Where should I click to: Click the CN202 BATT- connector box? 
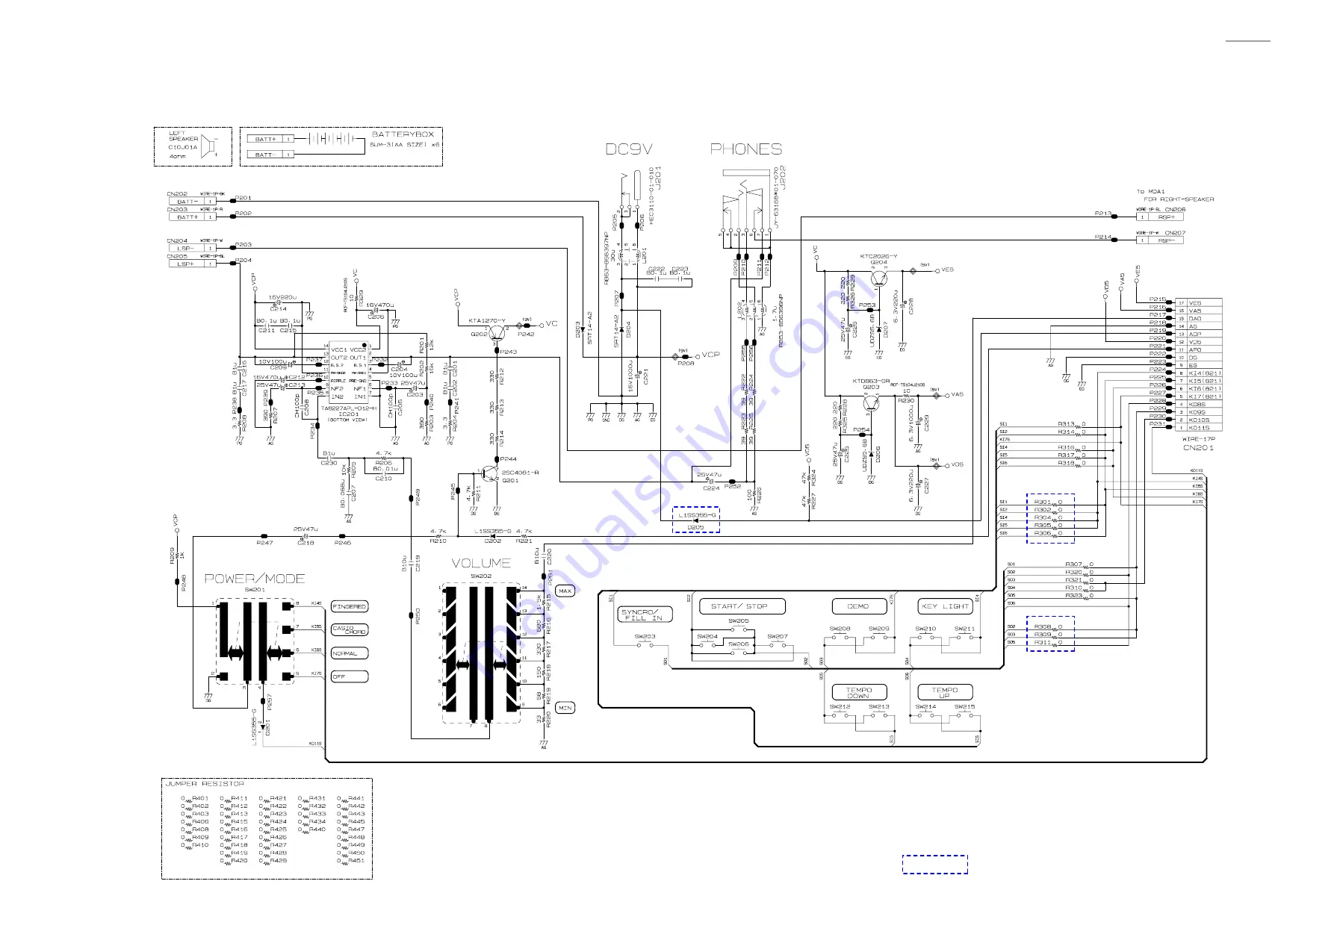pyautogui.click(x=192, y=202)
